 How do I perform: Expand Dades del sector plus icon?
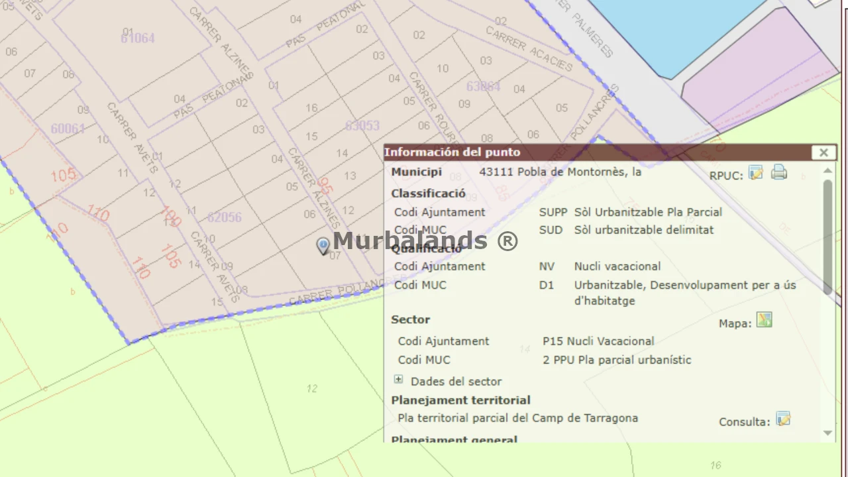[398, 380]
